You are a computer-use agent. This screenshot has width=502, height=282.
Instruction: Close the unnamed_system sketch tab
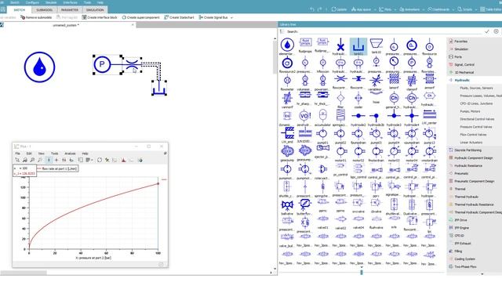(x=133, y=25)
